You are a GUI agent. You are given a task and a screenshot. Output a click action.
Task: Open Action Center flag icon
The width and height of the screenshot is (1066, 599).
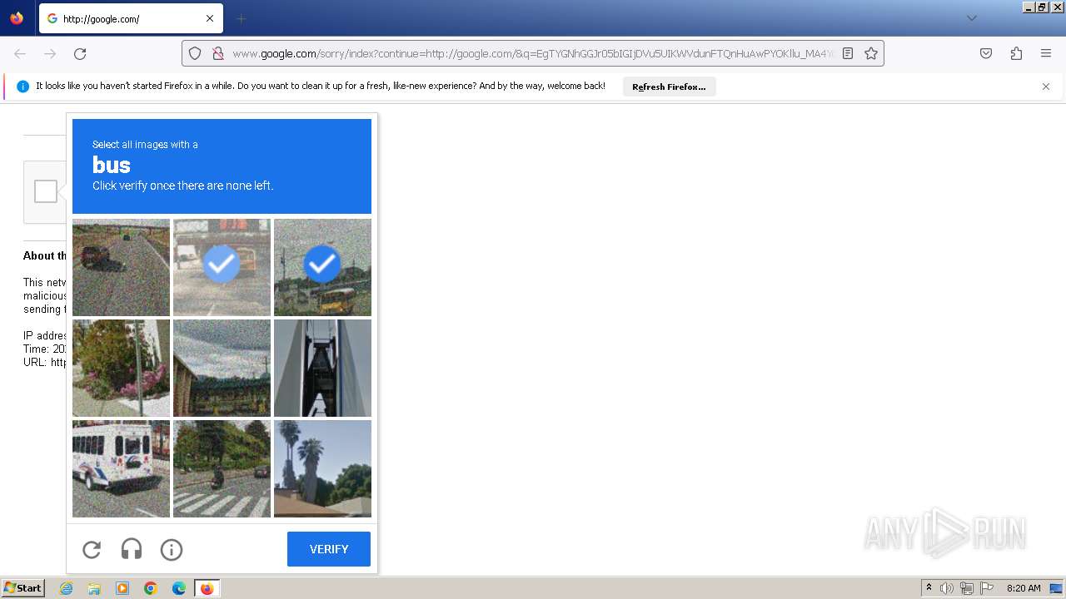(x=987, y=588)
